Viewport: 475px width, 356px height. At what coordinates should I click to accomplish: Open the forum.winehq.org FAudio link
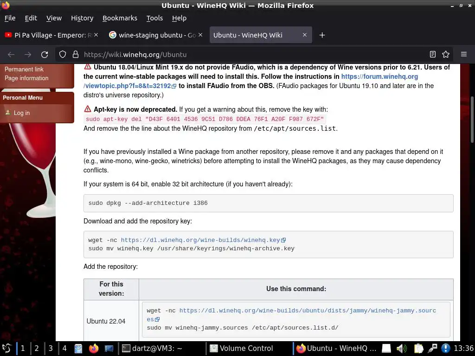pyautogui.click(x=379, y=76)
